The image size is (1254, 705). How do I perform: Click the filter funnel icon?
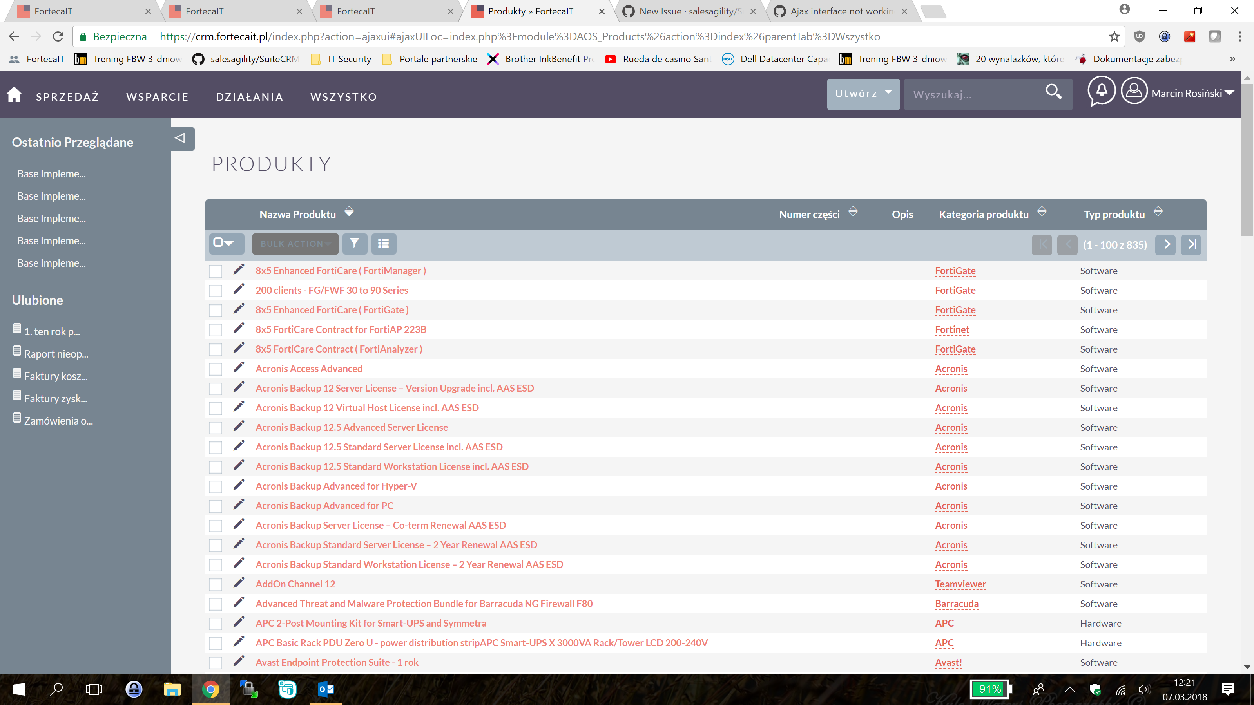(354, 243)
